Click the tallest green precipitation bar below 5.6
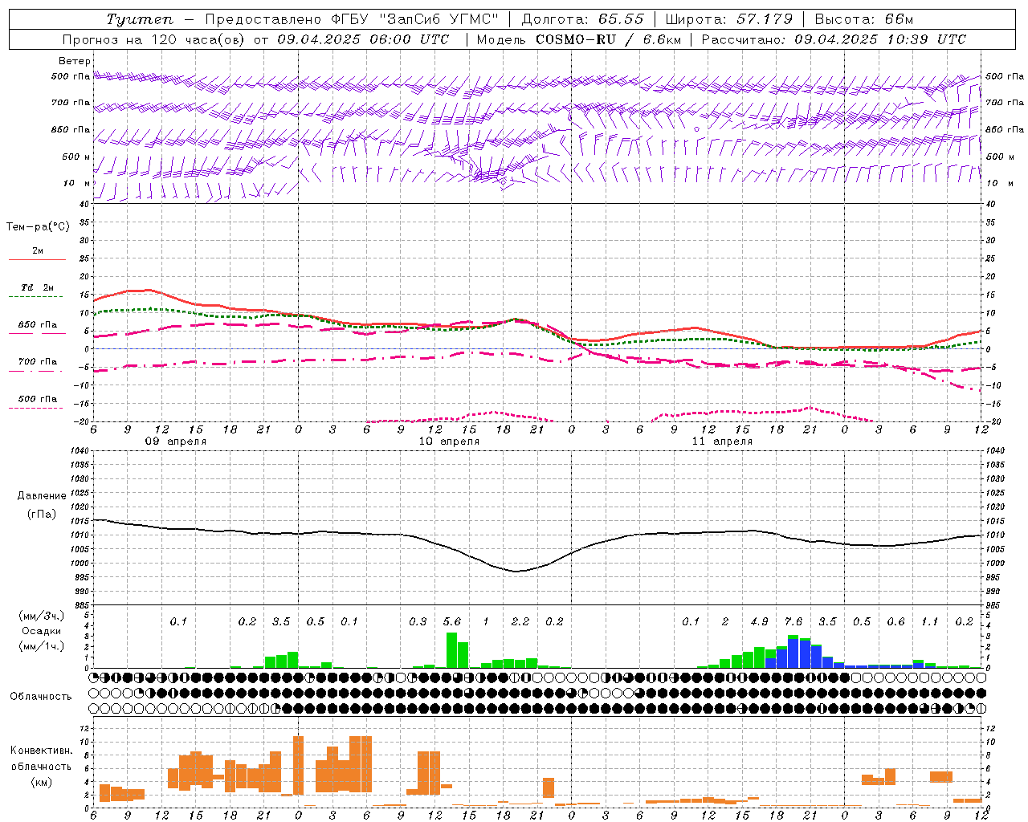The image size is (1028, 822). point(451,650)
